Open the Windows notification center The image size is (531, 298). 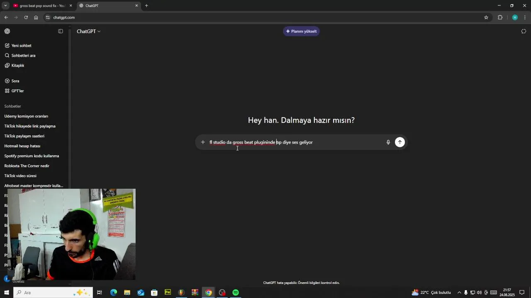coord(522,293)
